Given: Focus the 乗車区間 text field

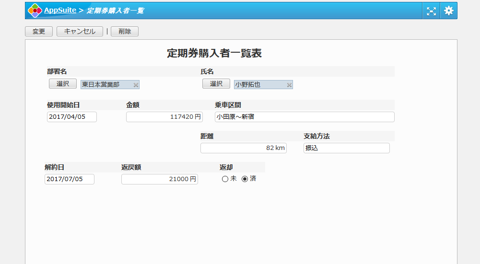Looking at the screenshot, I should (304, 117).
